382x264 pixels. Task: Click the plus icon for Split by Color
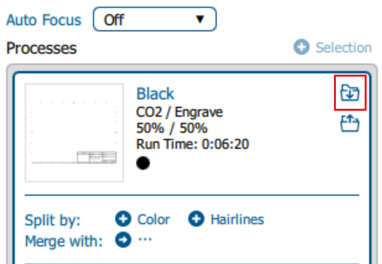tap(123, 219)
